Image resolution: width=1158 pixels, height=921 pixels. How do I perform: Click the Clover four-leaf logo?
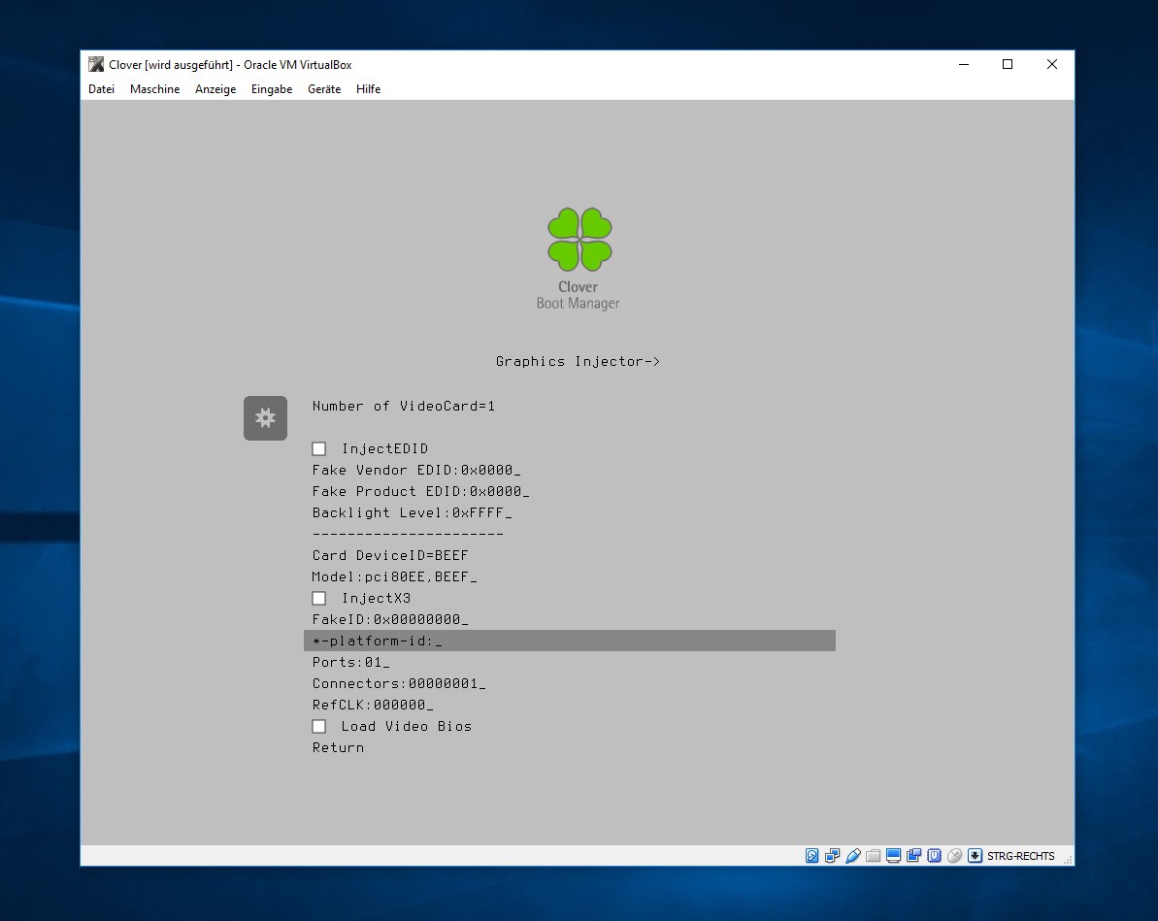pyautogui.click(x=579, y=239)
